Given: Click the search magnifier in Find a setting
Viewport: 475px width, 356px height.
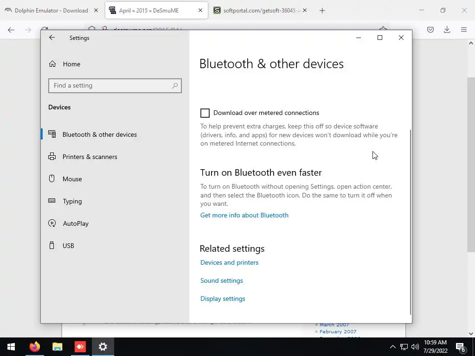Looking at the screenshot, I should pyautogui.click(x=175, y=86).
